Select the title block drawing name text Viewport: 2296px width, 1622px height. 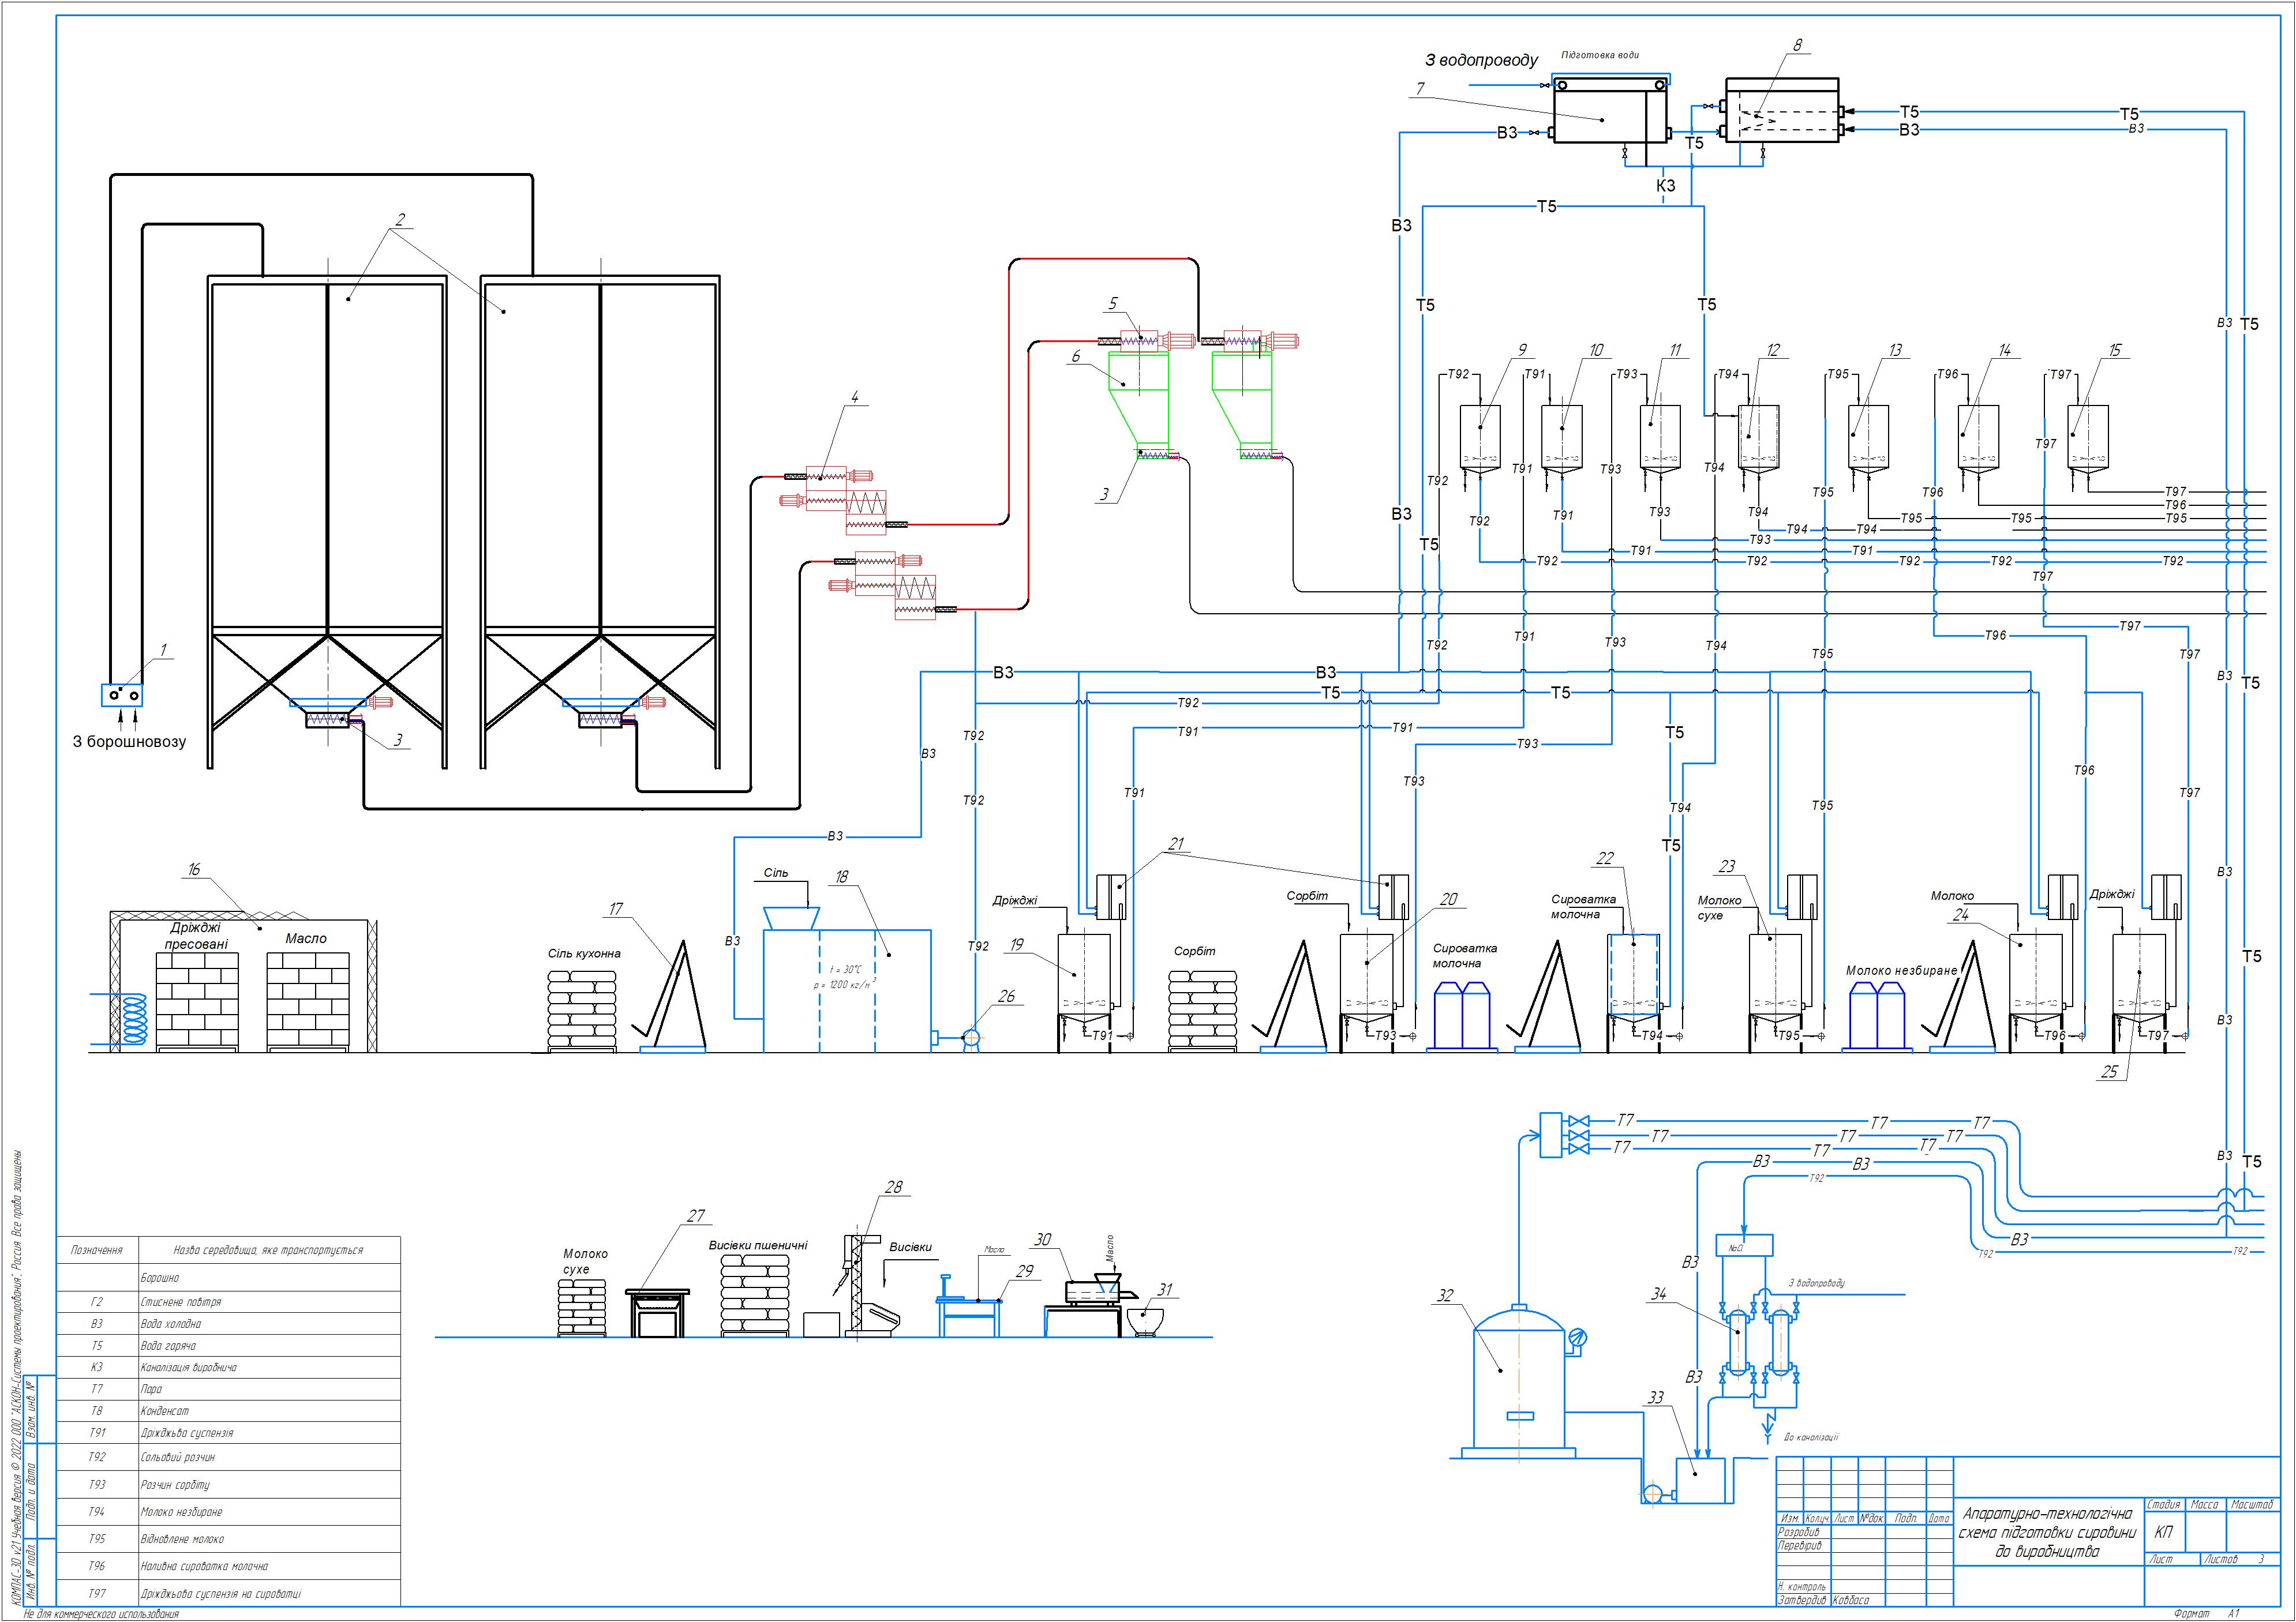[2047, 1532]
